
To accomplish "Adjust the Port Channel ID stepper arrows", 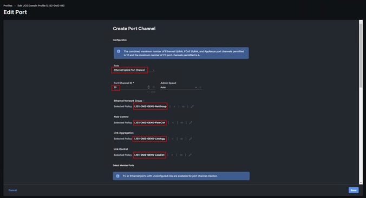I will 148,87.
